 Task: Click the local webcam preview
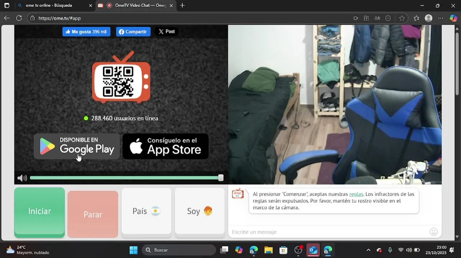[335, 105]
